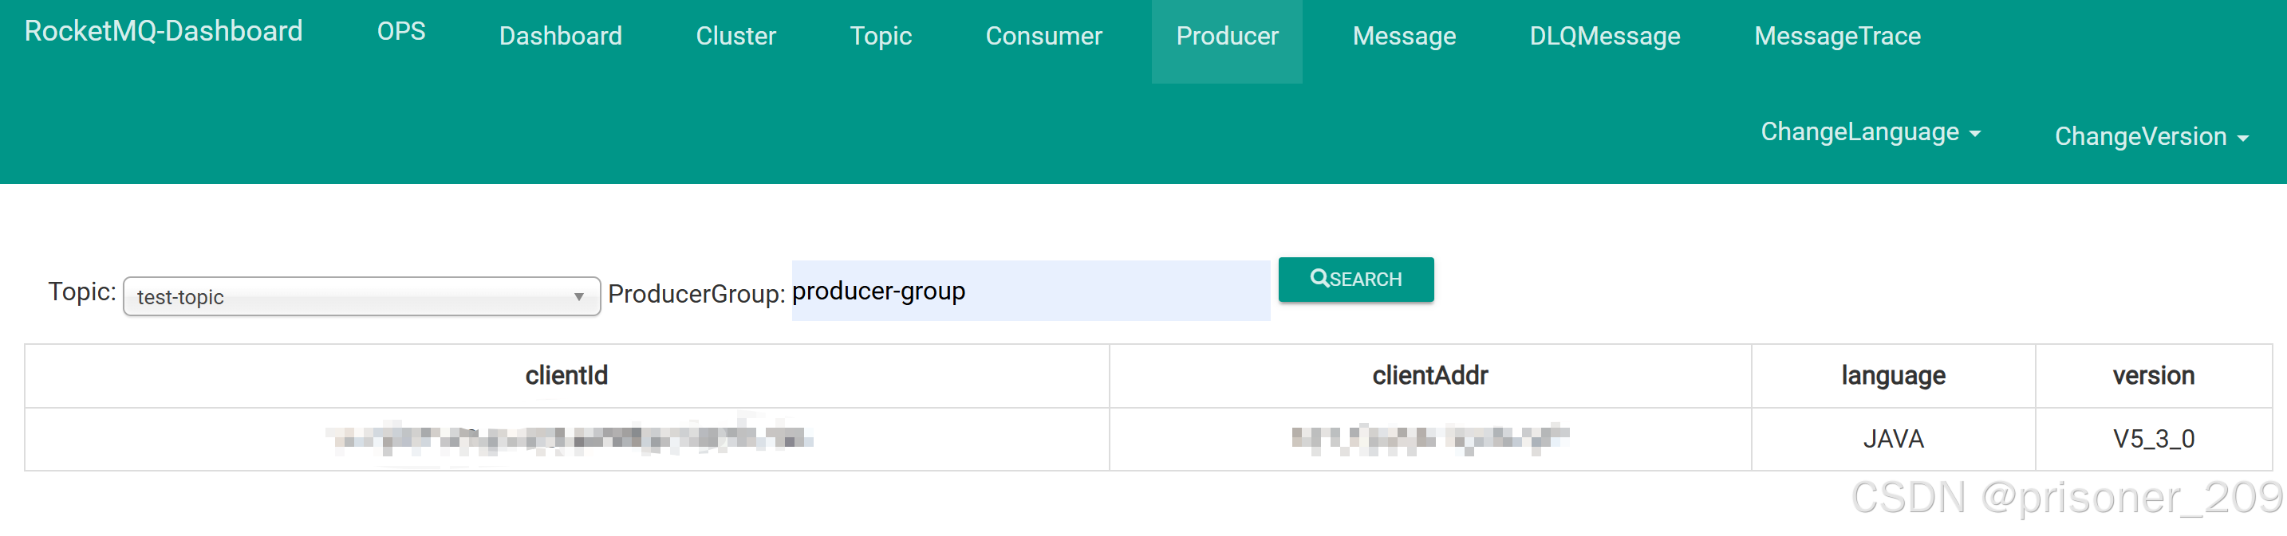Go to the OPS menu

401,31
